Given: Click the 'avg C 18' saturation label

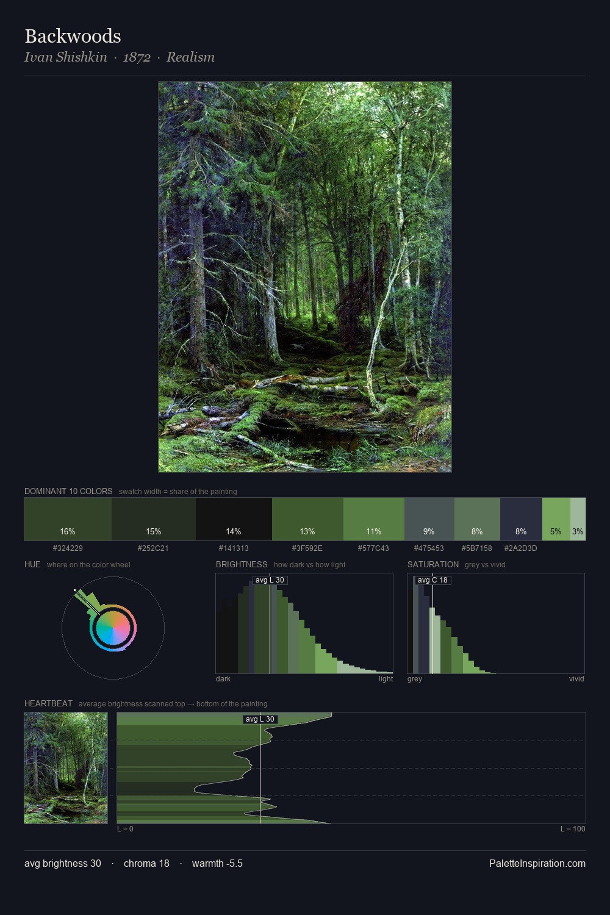Looking at the screenshot, I should (x=432, y=580).
